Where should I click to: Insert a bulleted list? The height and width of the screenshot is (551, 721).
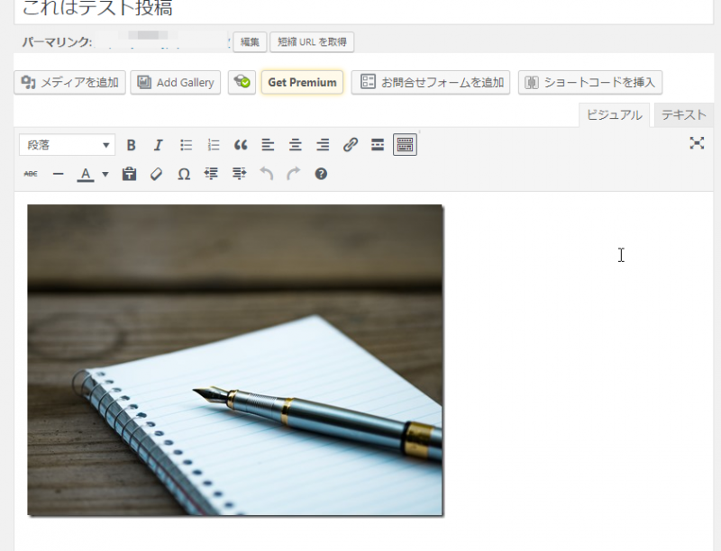tap(187, 145)
